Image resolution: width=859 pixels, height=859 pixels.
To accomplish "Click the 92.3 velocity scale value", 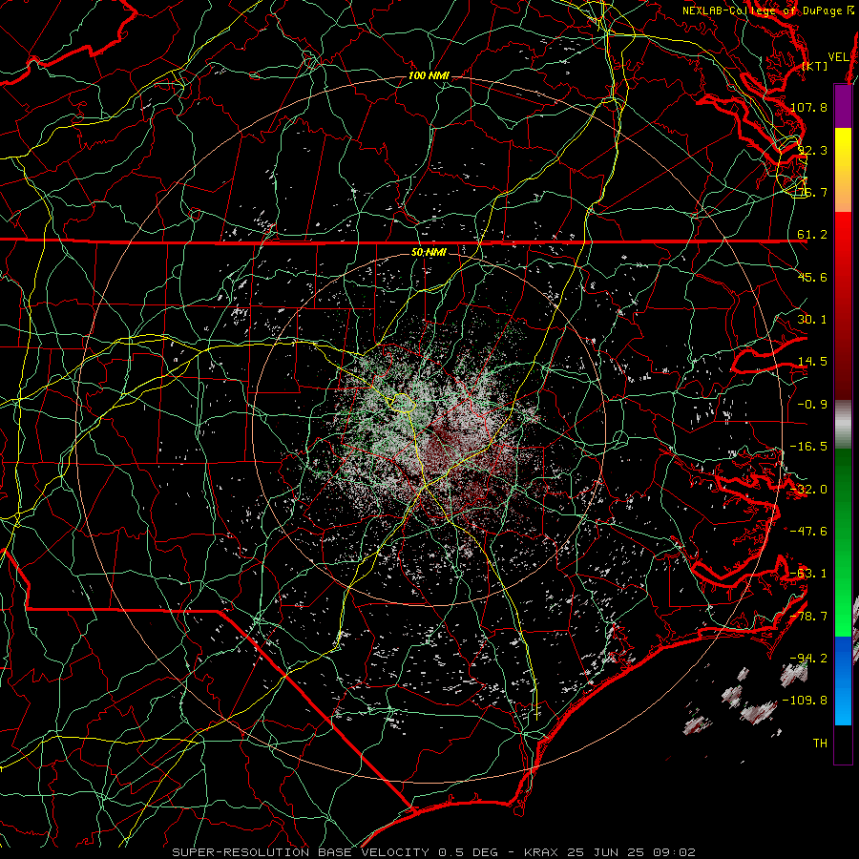I will 812,150.
